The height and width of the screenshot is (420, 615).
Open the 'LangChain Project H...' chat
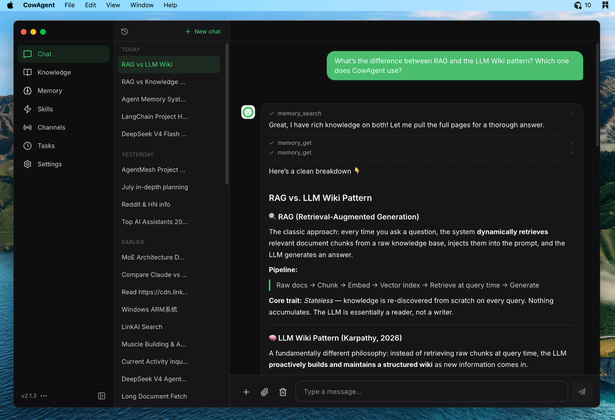pos(169,117)
